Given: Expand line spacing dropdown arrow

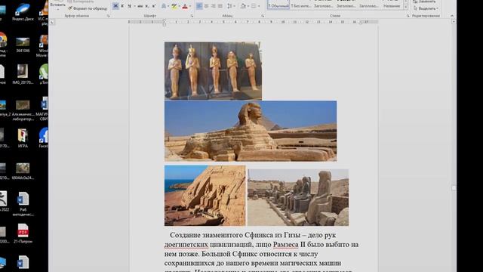Looking at the screenshot, I should point(235,6).
